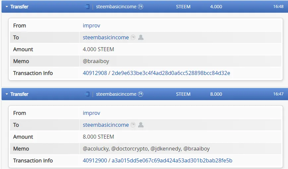Select amount text 4.000 STEEM
288x169 pixels.
coord(98,50)
